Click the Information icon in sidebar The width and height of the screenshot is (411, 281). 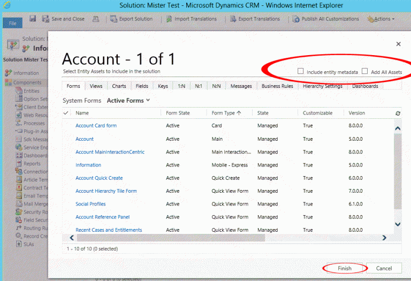pyautogui.click(x=9, y=73)
